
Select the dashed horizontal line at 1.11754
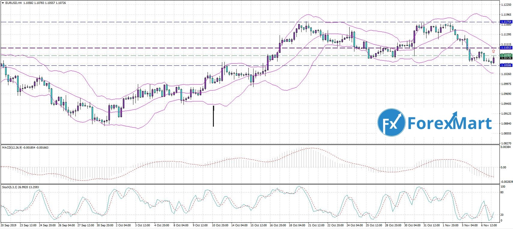(250, 22)
